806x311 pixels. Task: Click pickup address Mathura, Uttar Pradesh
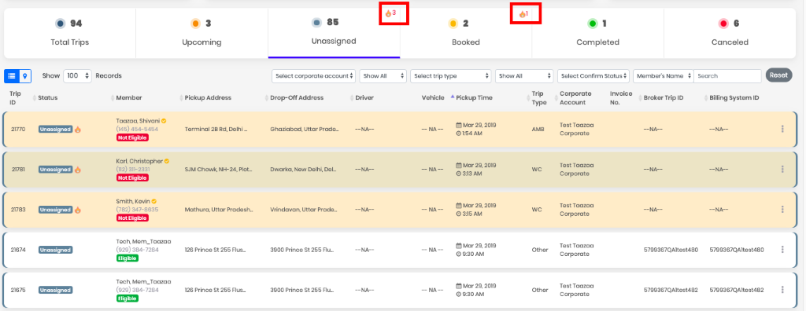point(219,210)
